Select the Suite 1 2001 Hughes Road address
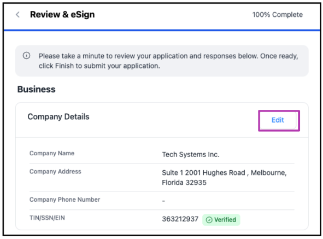This screenshot has height=239, width=323. tap(224, 178)
